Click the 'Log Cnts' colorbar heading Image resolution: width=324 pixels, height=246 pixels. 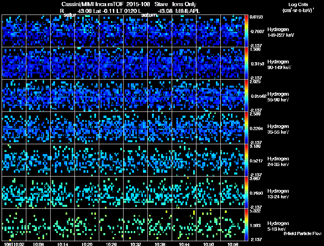point(298,4)
